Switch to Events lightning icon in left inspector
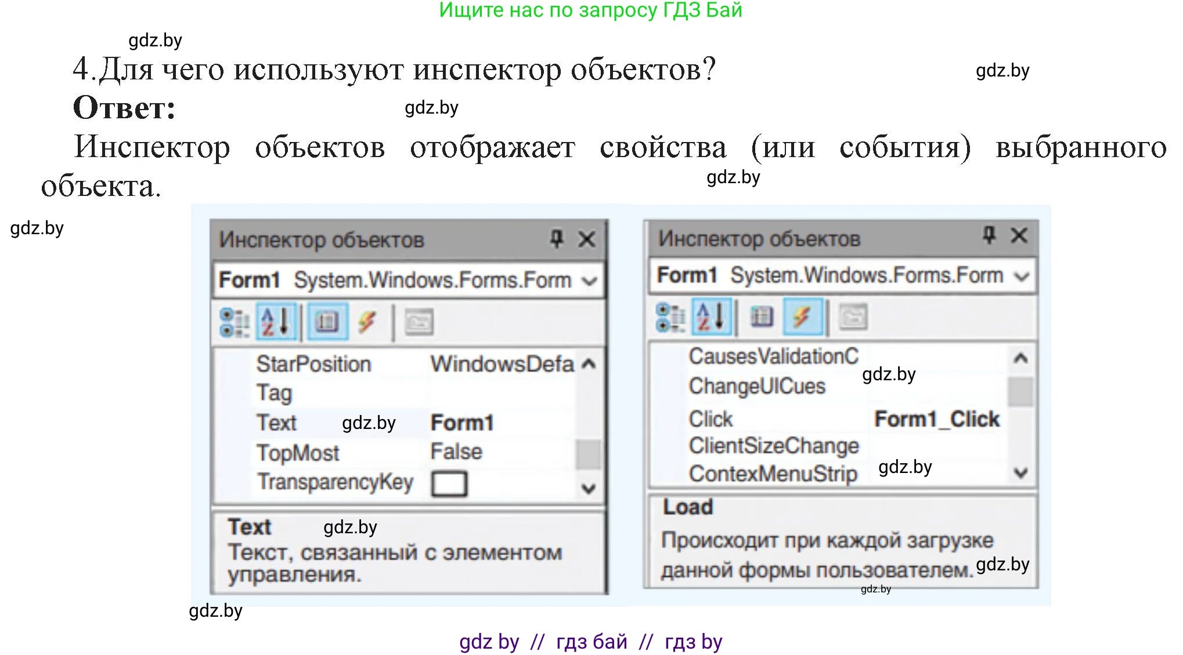The width and height of the screenshot is (1183, 655). (367, 322)
